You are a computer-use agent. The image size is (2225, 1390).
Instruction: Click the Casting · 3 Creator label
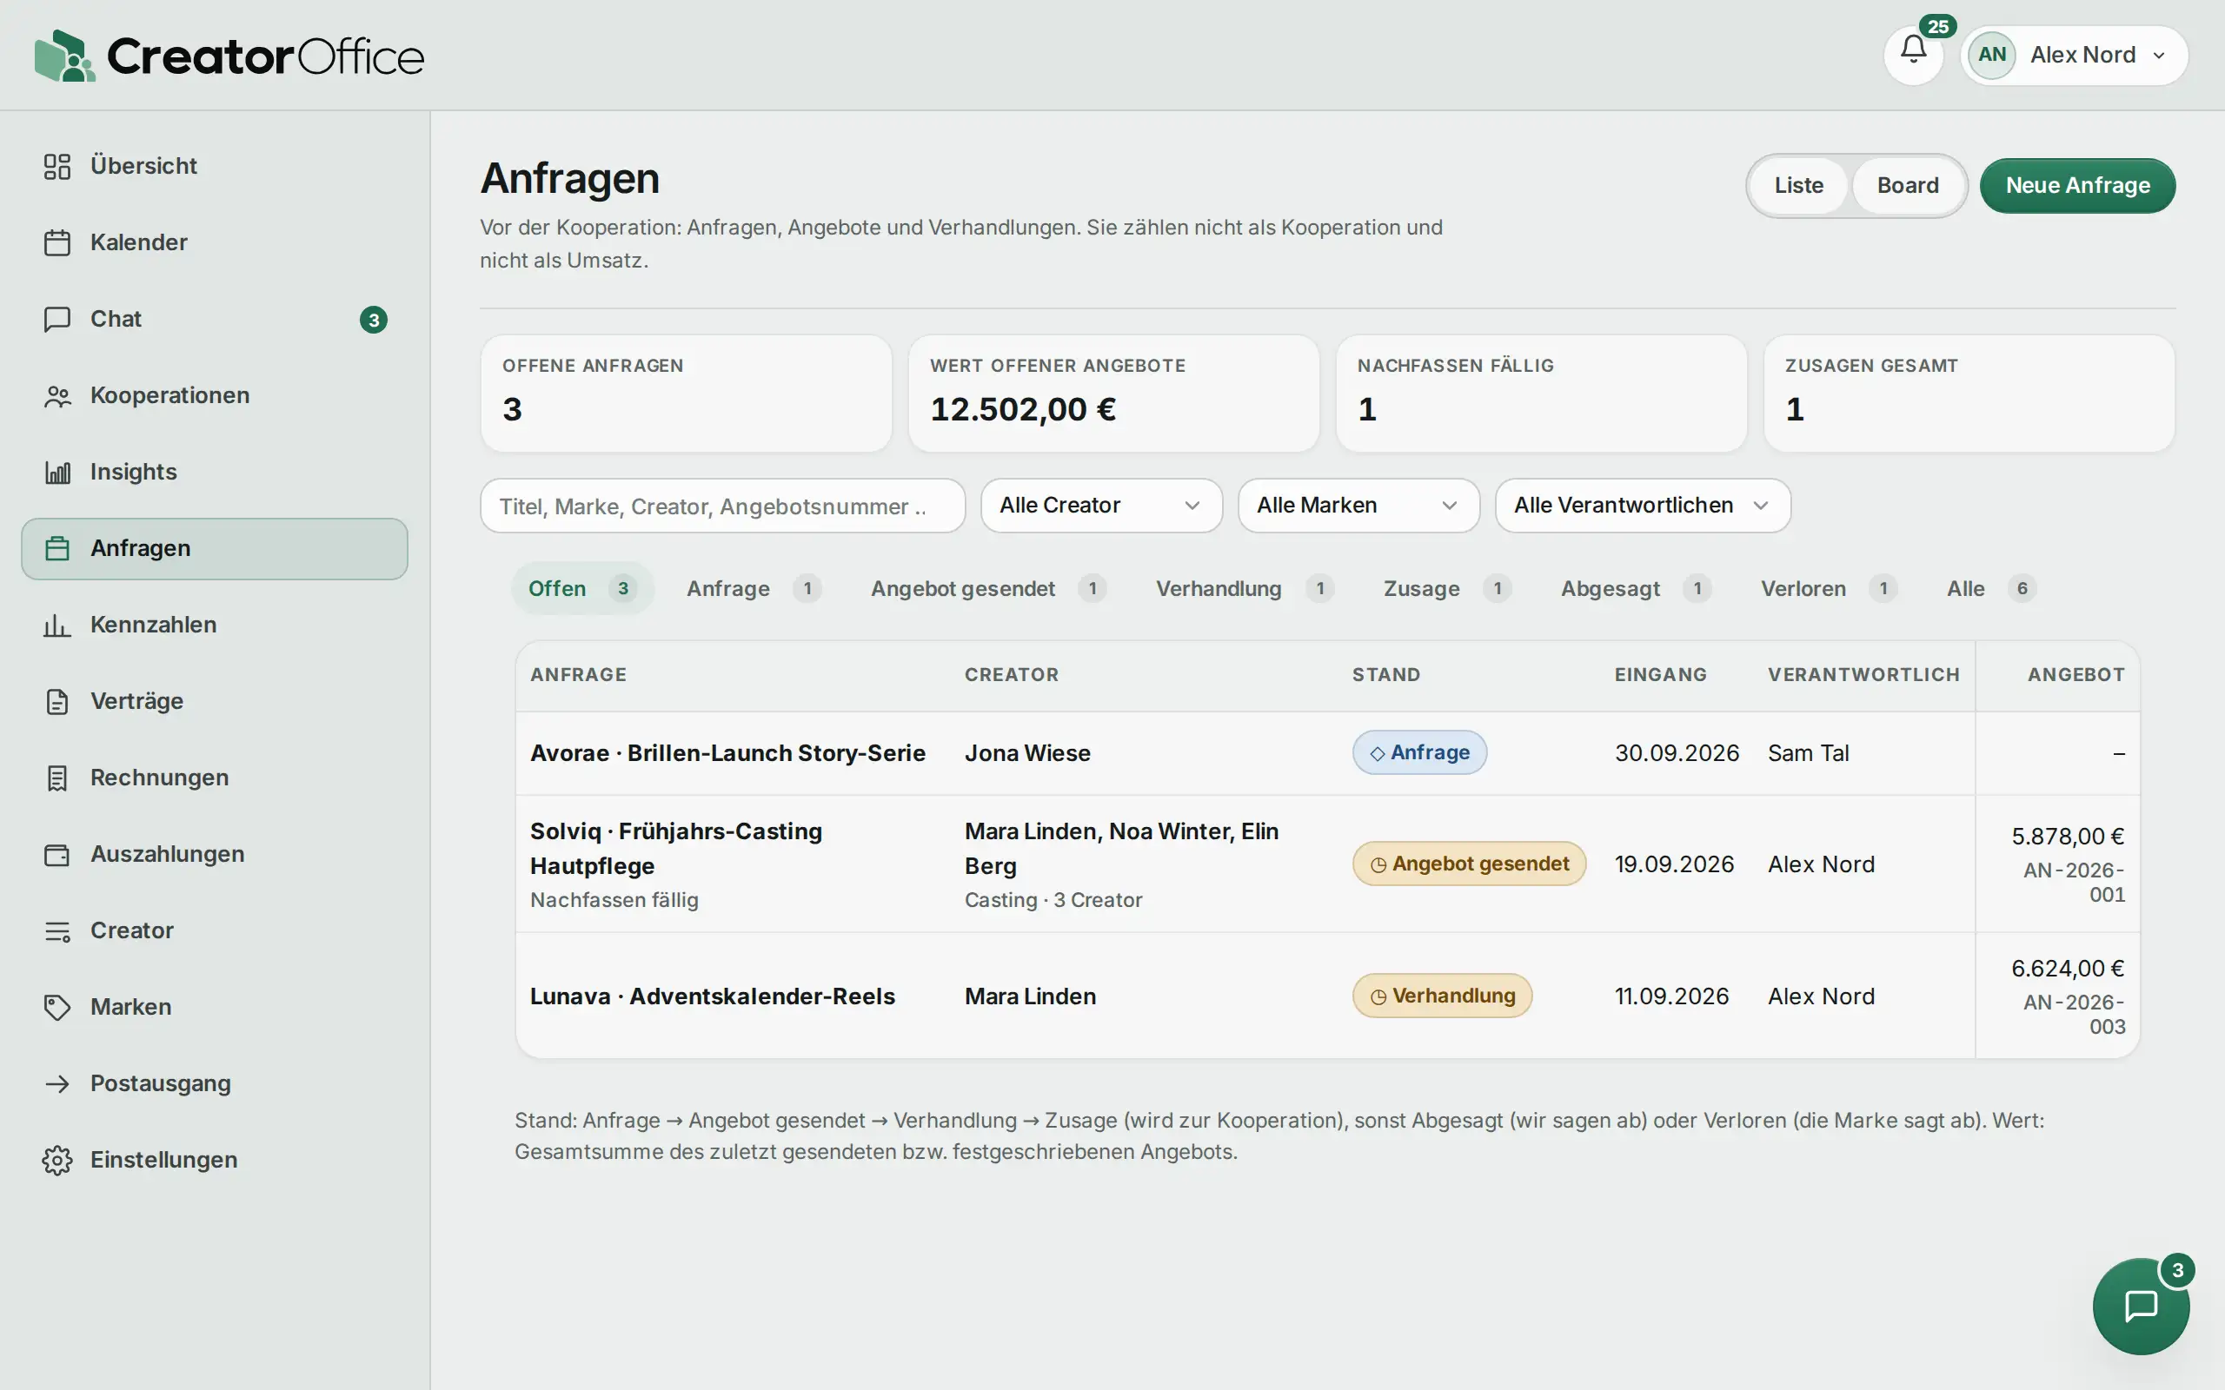pos(1053,900)
